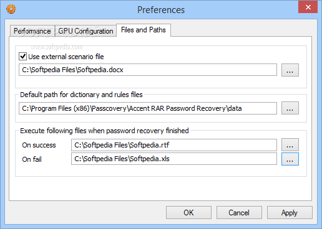Switch to the Perfomance tab
Viewport: 322px width, 229px height.
click(x=32, y=31)
